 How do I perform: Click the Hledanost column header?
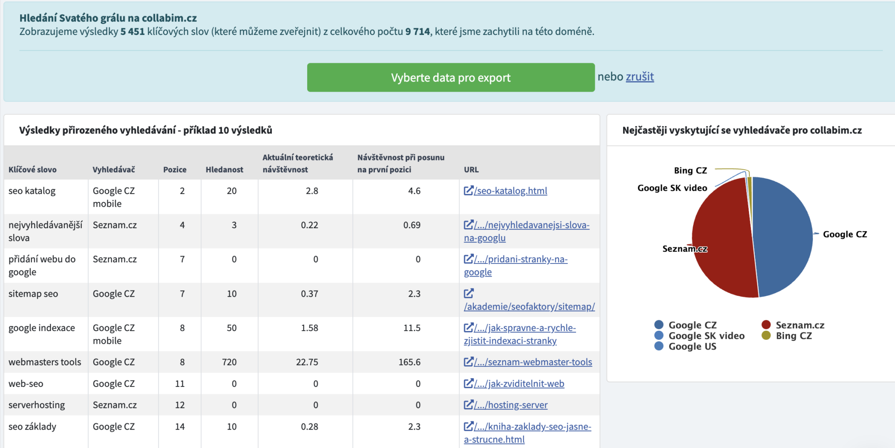(224, 169)
